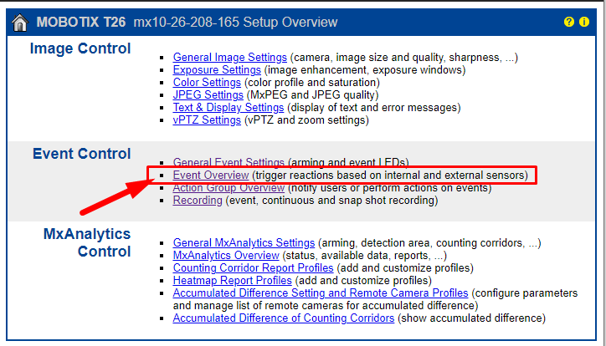View MxAnalytics Overview page
The width and height of the screenshot is (606, 346).
click(226, 255)
